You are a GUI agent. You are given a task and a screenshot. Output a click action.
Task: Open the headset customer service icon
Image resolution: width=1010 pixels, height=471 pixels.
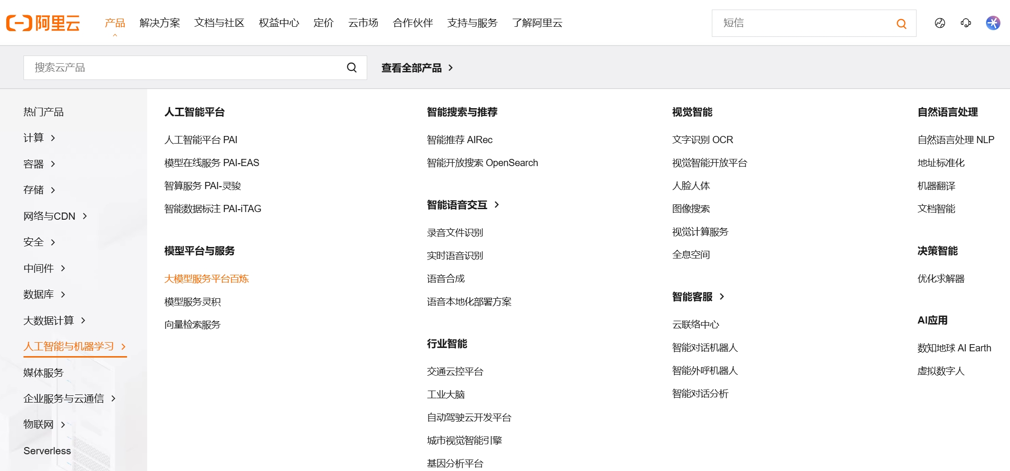click(966, 23)
